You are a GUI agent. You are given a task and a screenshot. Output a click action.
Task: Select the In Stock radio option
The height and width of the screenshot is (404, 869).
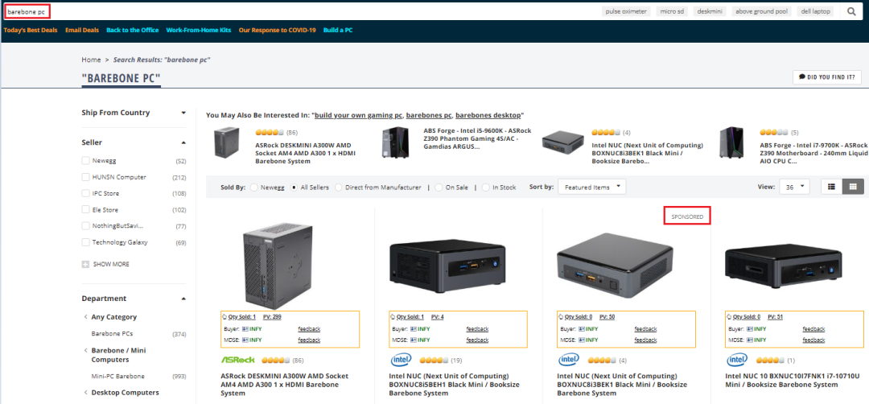point(486,188)
